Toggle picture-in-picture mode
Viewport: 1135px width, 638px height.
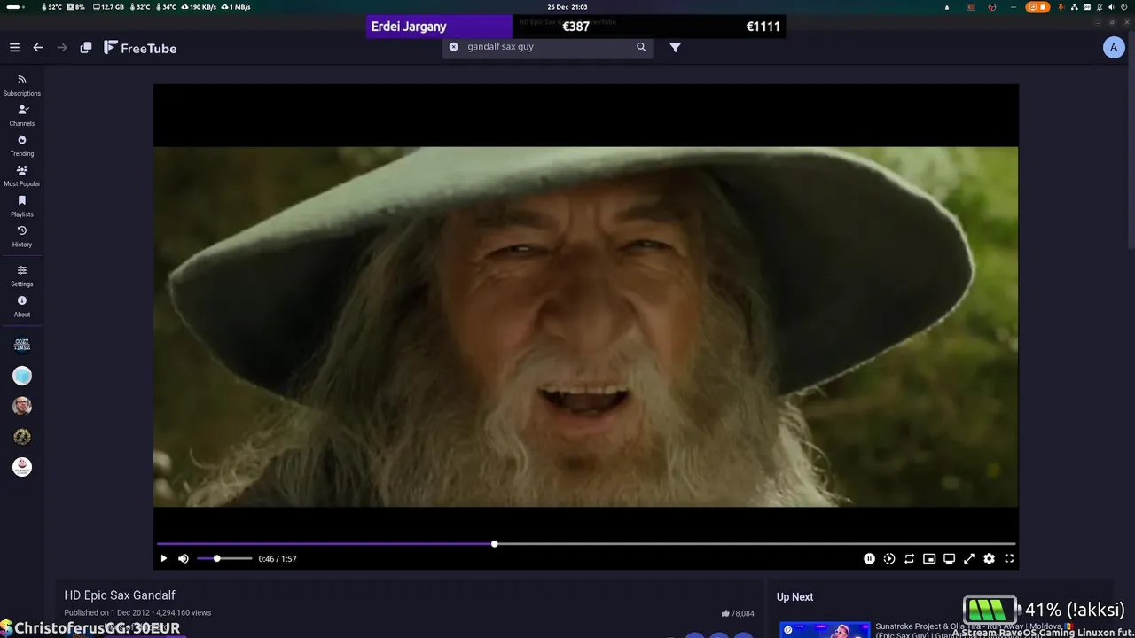click(x=929, y=558)
